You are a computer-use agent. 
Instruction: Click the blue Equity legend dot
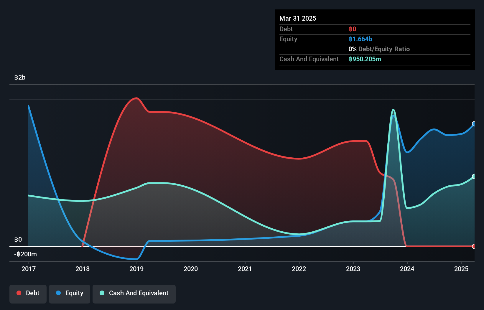58,293
